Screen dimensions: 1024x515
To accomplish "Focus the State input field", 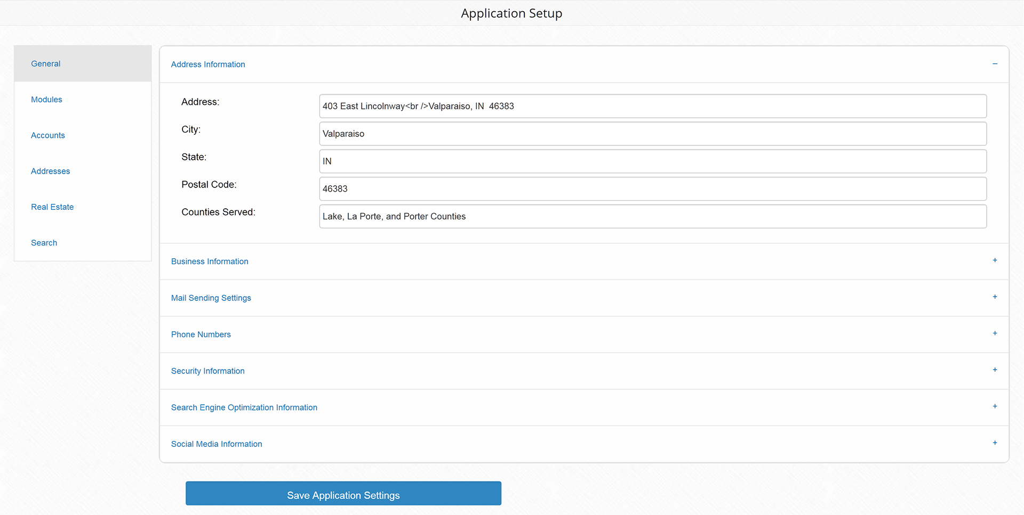I will click(x=653, y=161).
